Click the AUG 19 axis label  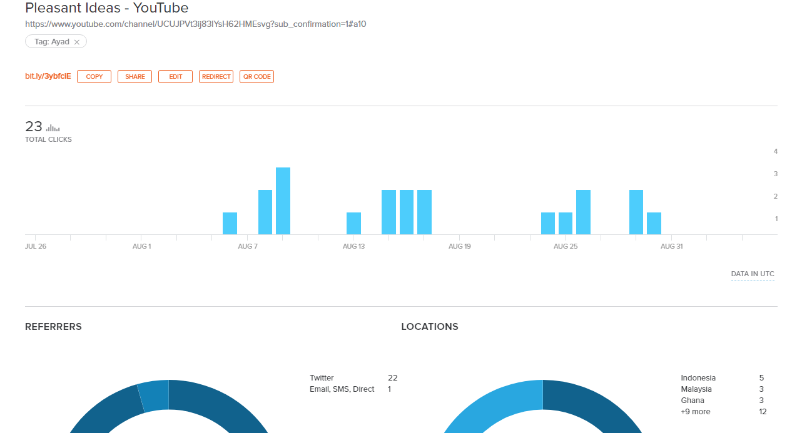[460, 246]
